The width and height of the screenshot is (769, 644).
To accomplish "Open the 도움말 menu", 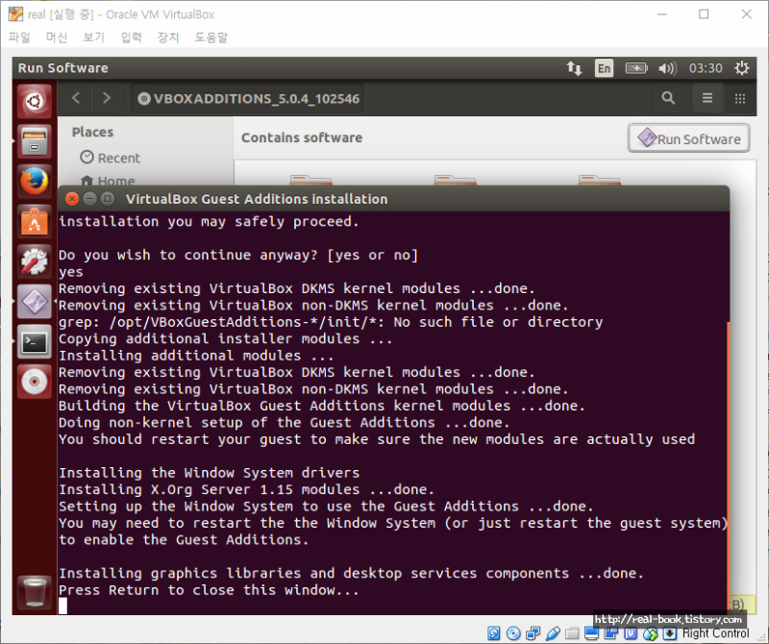I will tap(211, 37).
